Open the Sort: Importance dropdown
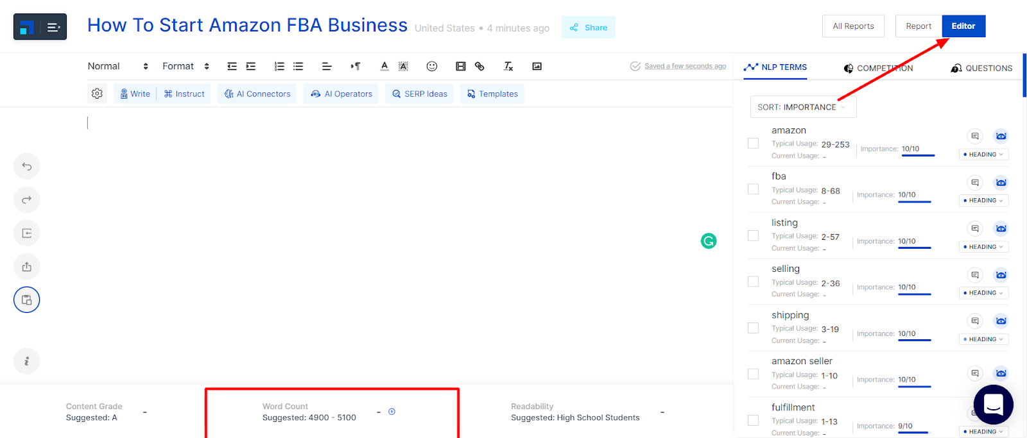Viewport: 1027px width, 438px height. pos(803,107)
